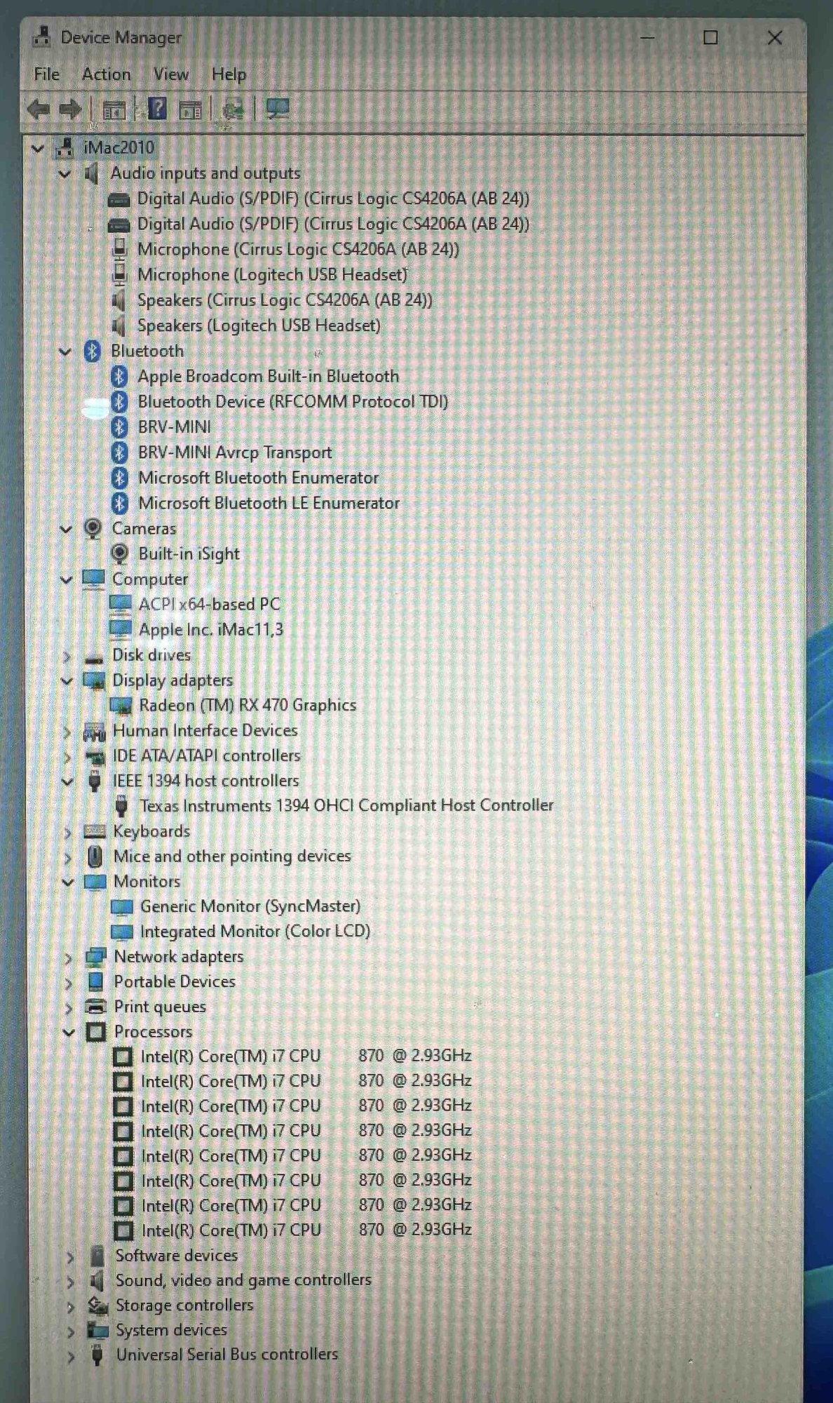Screen dimensions: 833x1403
Task: Select BRV-MINI Avrcp Transport
Action: pyautogui.click(x=235, y=452)
